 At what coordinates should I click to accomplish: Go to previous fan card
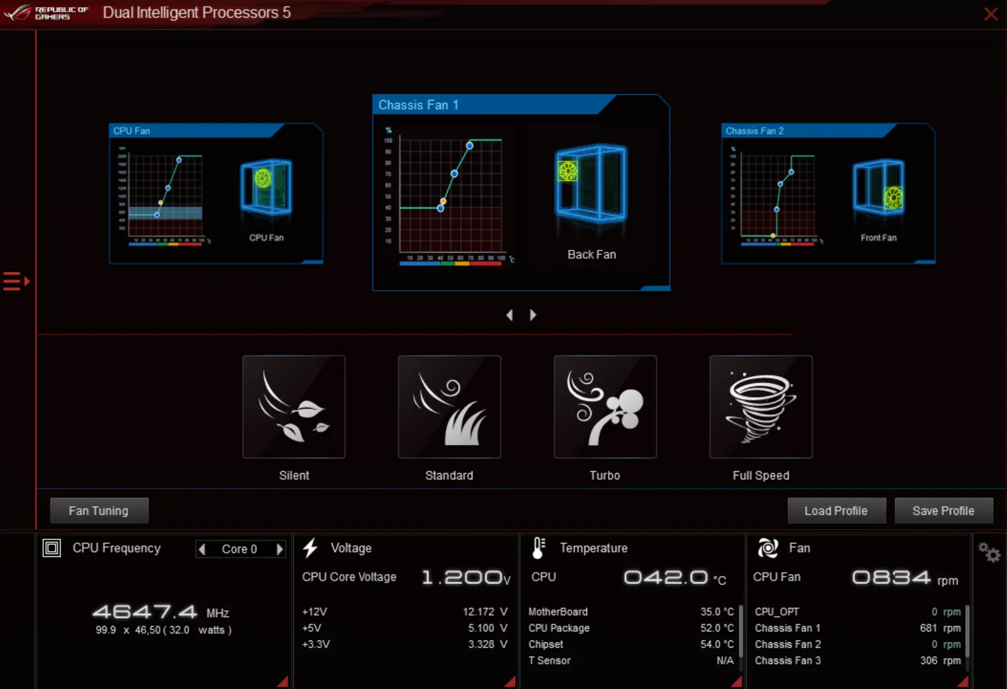pyautogui.click(x=510, y=315)
